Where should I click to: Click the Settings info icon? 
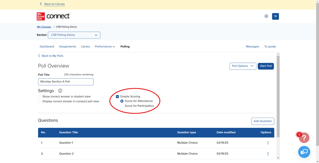(x=60, y=91)
